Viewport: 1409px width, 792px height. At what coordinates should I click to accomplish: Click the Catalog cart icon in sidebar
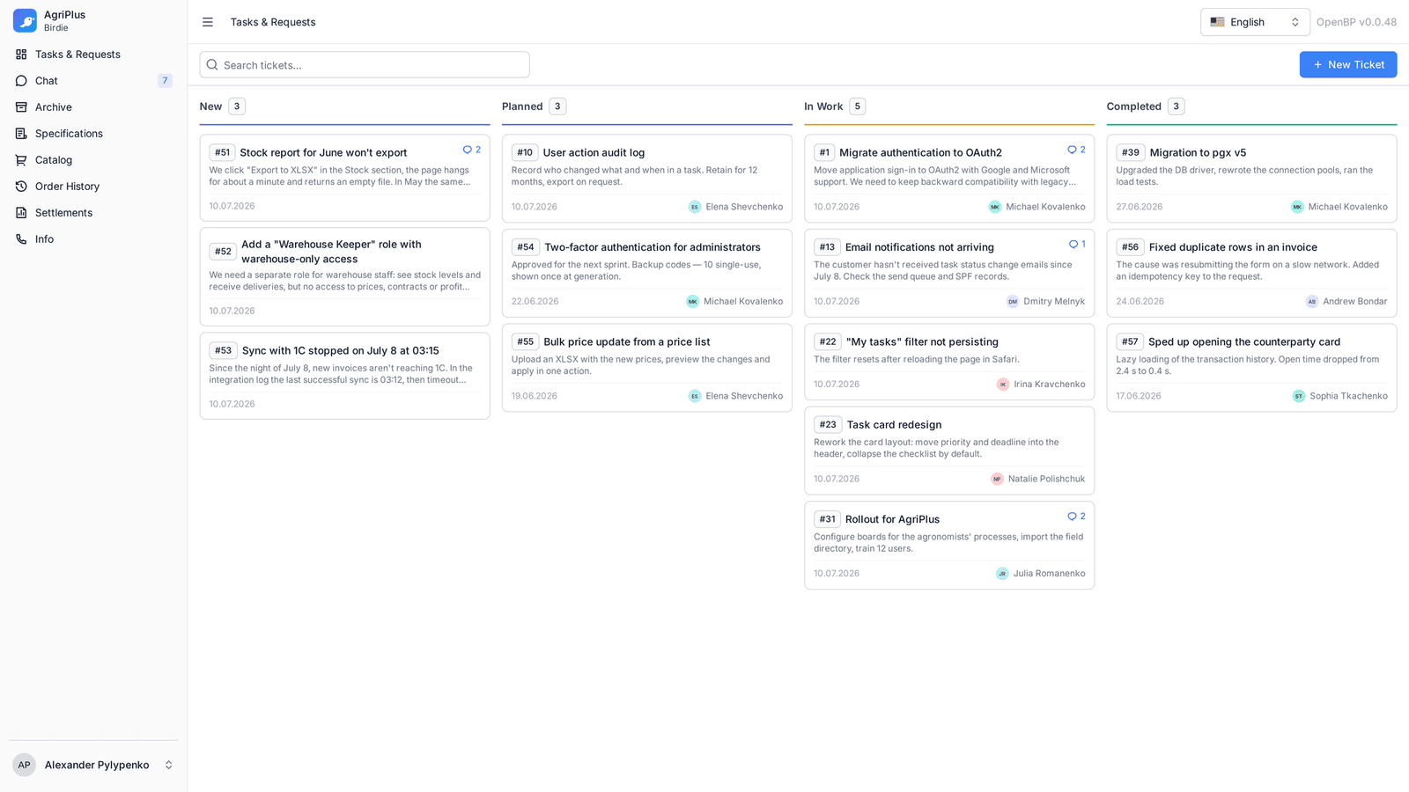coord(21,160)
